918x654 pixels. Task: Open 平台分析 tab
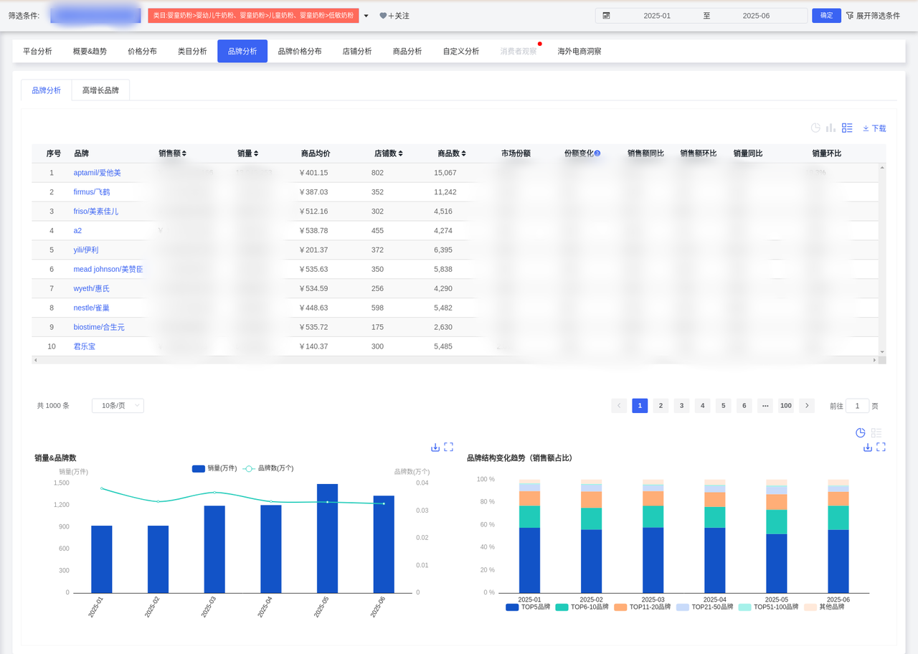click(x=37, y=52)
